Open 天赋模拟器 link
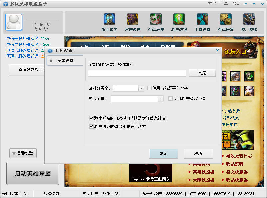 tap(203, 180)
